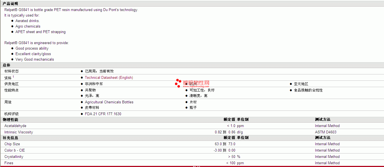Screen dimensions: 384x167
Task: Click 'FDA 21 CFR 177.1630' rating
Action: [x=103, y=114]
